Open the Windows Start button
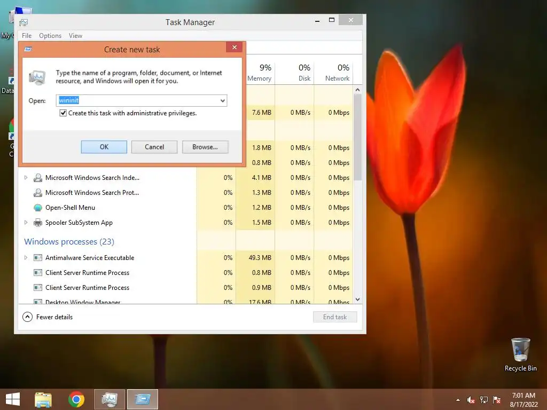Screen dimensions: 547x410 pos(13,399)
